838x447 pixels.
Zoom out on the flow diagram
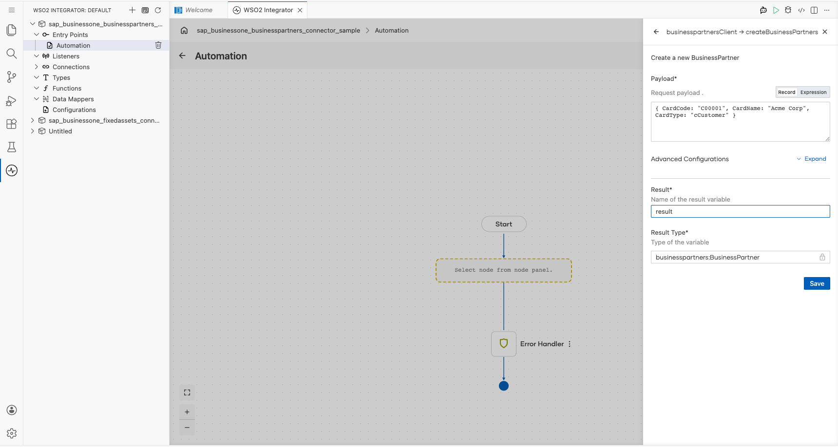pyautogui.click(x=187, y=428)
